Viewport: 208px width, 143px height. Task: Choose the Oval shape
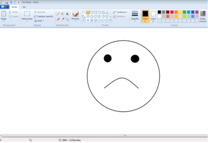[92, 13]
